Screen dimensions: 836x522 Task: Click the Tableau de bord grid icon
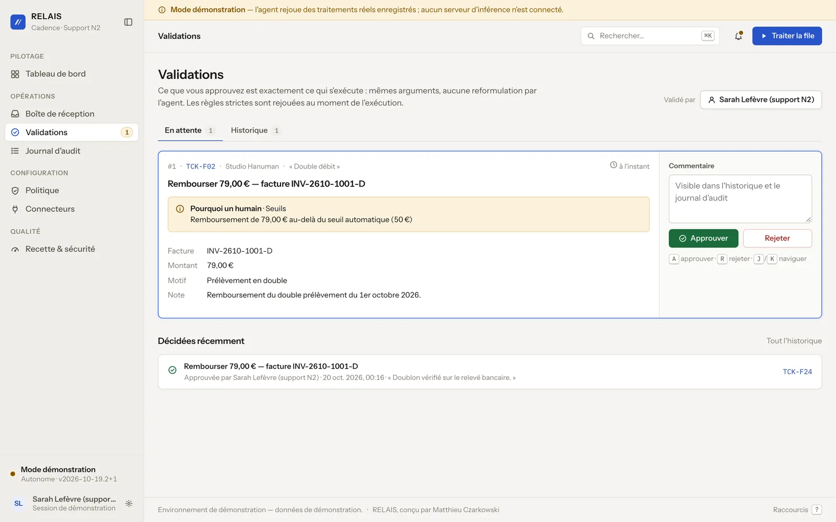click(15, 74)
